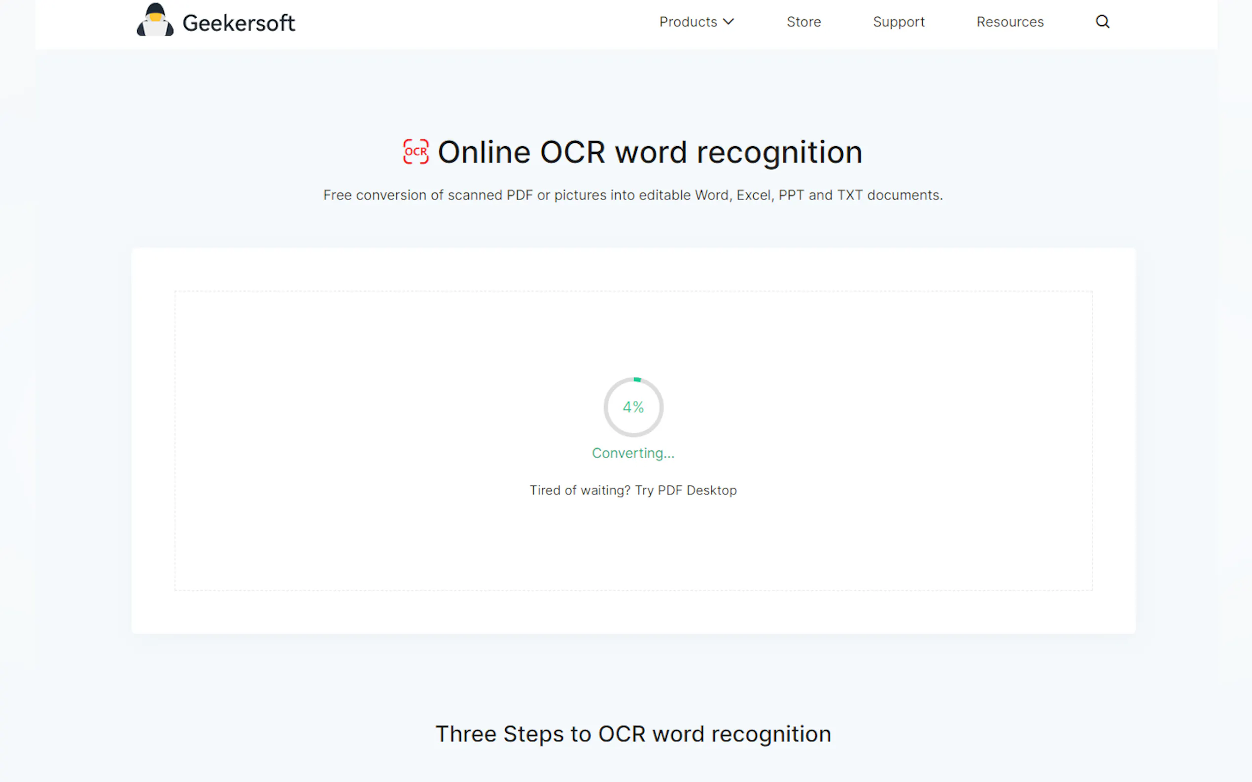Click the 4% progress percentage text
Image resolution: width=1252 pixels, height=782 pixels.
(x=633, y=408)
